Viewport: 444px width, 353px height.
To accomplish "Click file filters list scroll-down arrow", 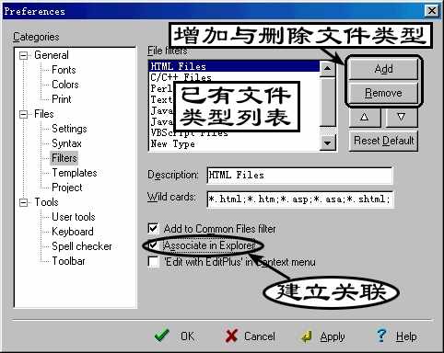I will click(327, 142).
